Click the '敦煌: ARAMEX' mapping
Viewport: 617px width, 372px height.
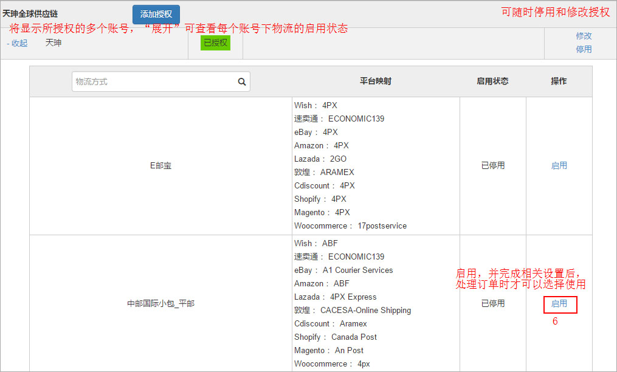(x=324, y=172)
